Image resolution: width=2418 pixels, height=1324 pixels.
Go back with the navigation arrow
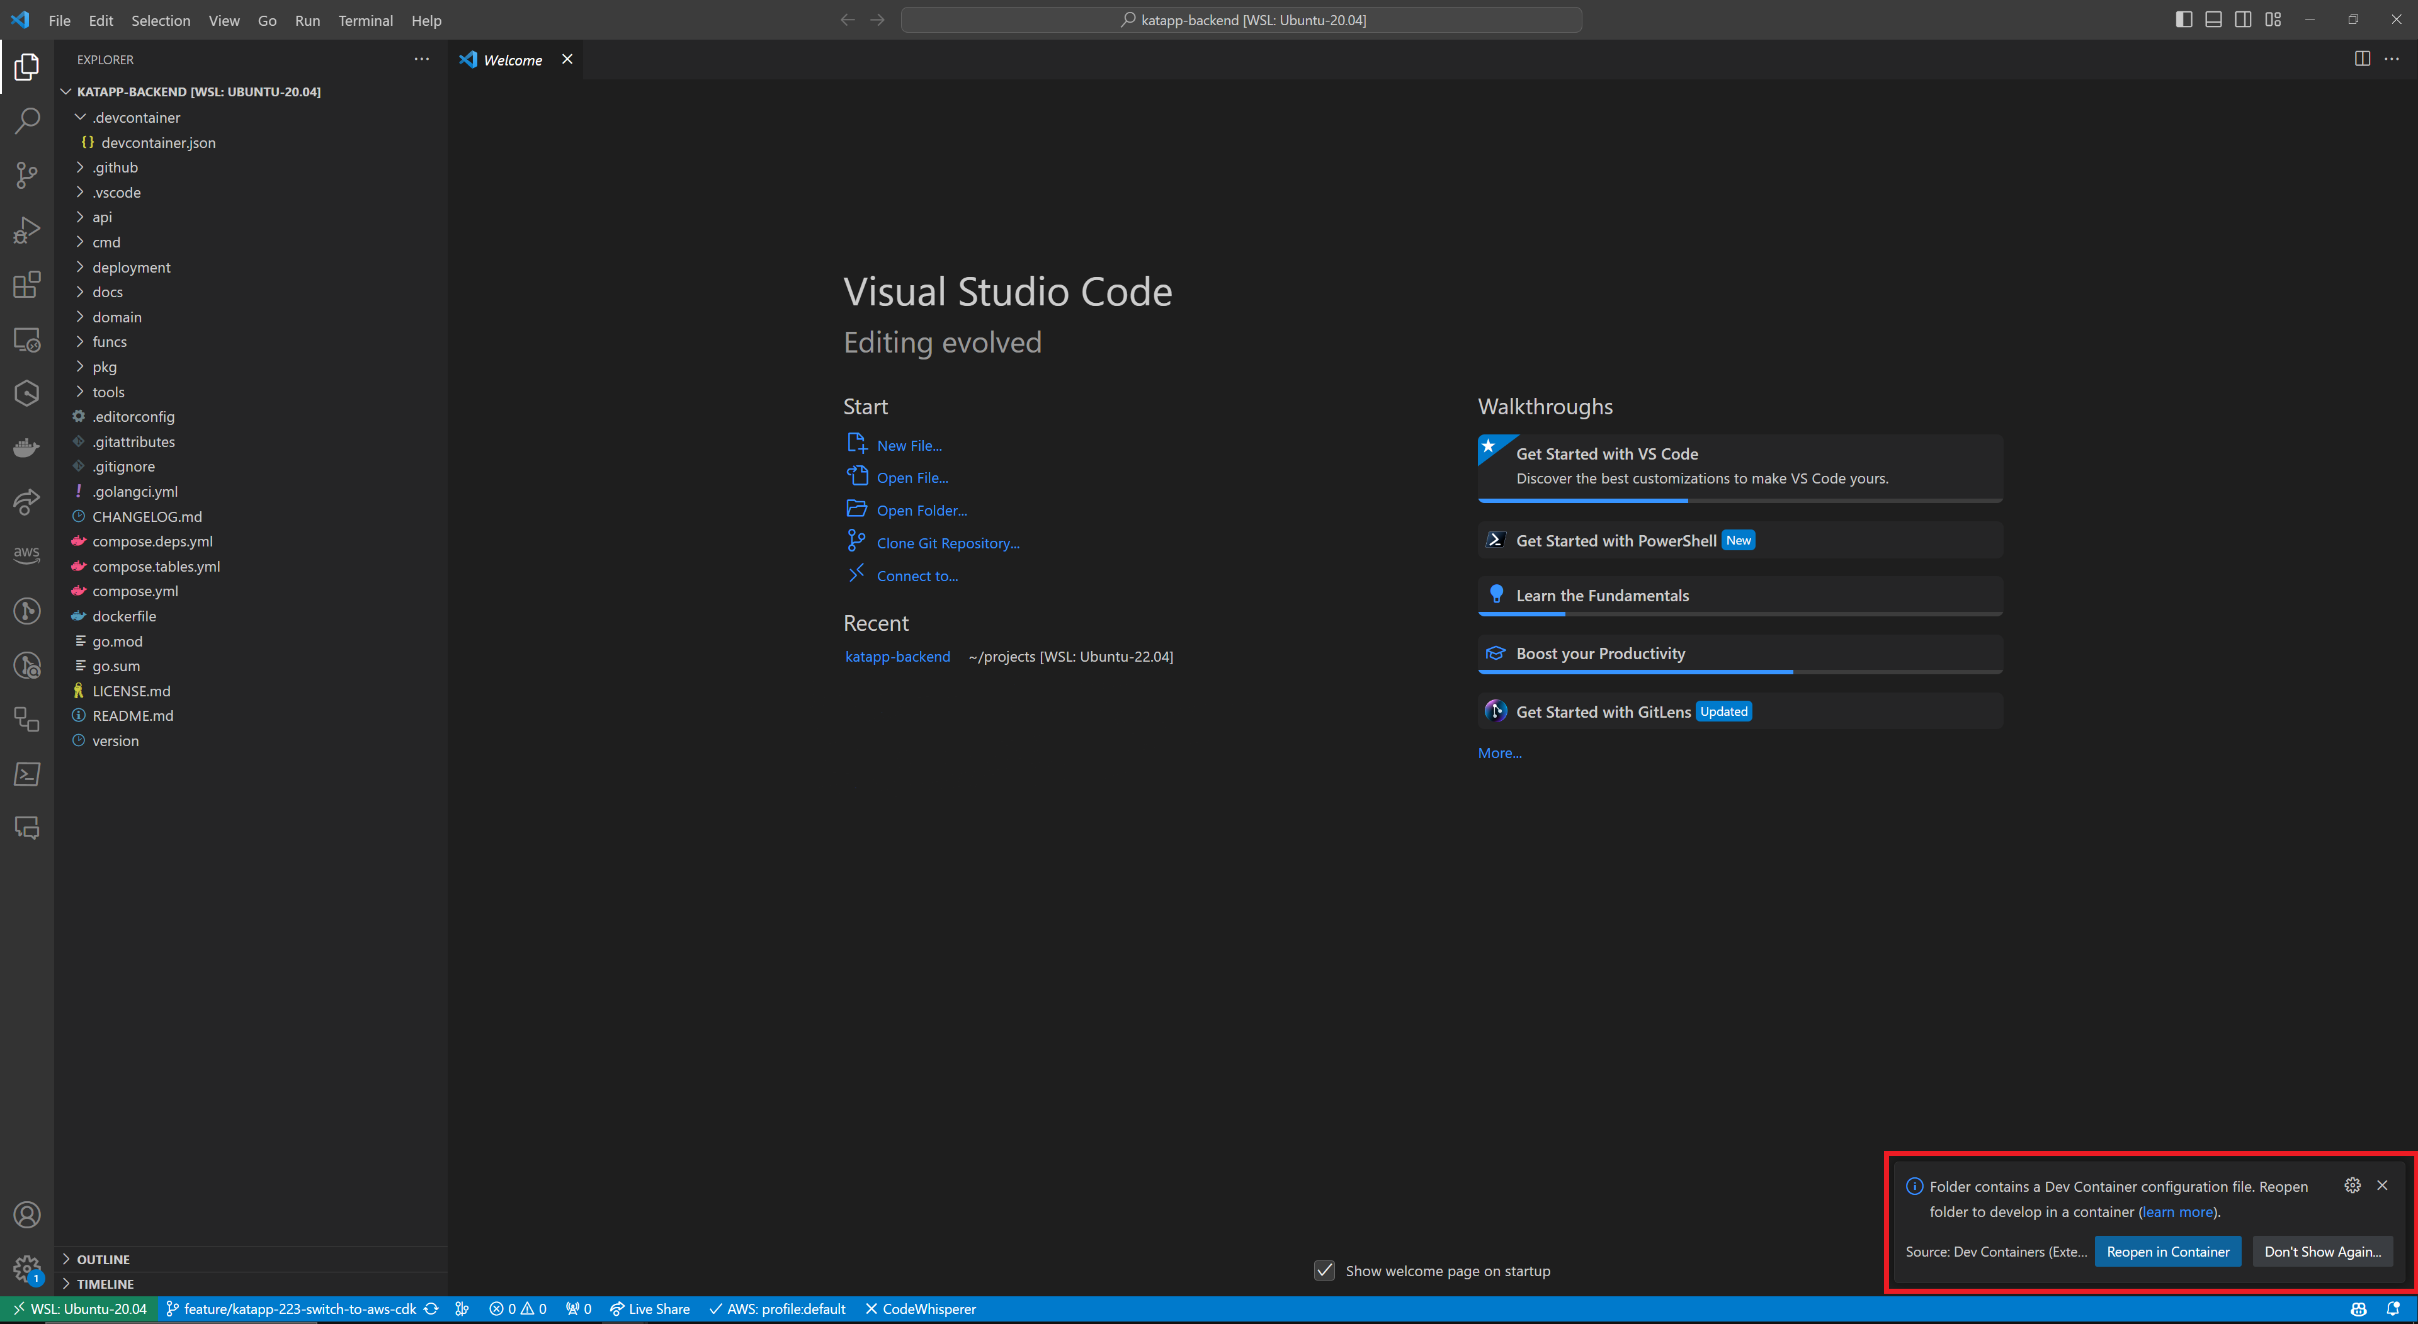[x=848, y=20]
